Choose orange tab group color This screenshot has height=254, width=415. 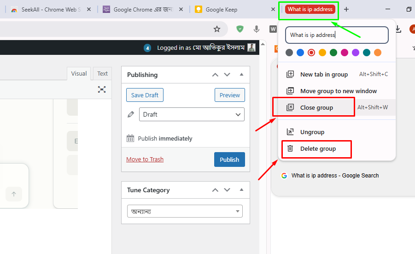[x=378, y=53]
